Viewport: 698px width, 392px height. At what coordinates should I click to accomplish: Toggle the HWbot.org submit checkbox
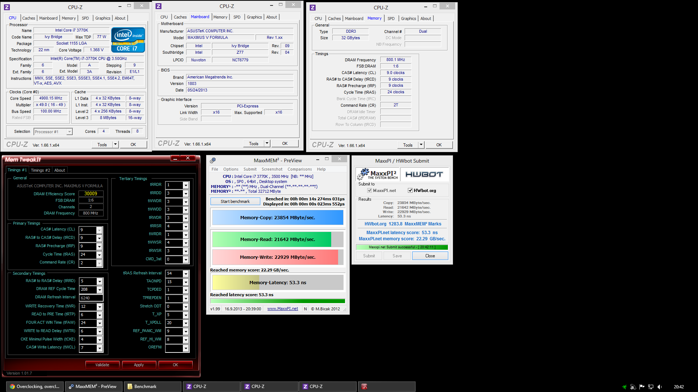click(410, 190)
